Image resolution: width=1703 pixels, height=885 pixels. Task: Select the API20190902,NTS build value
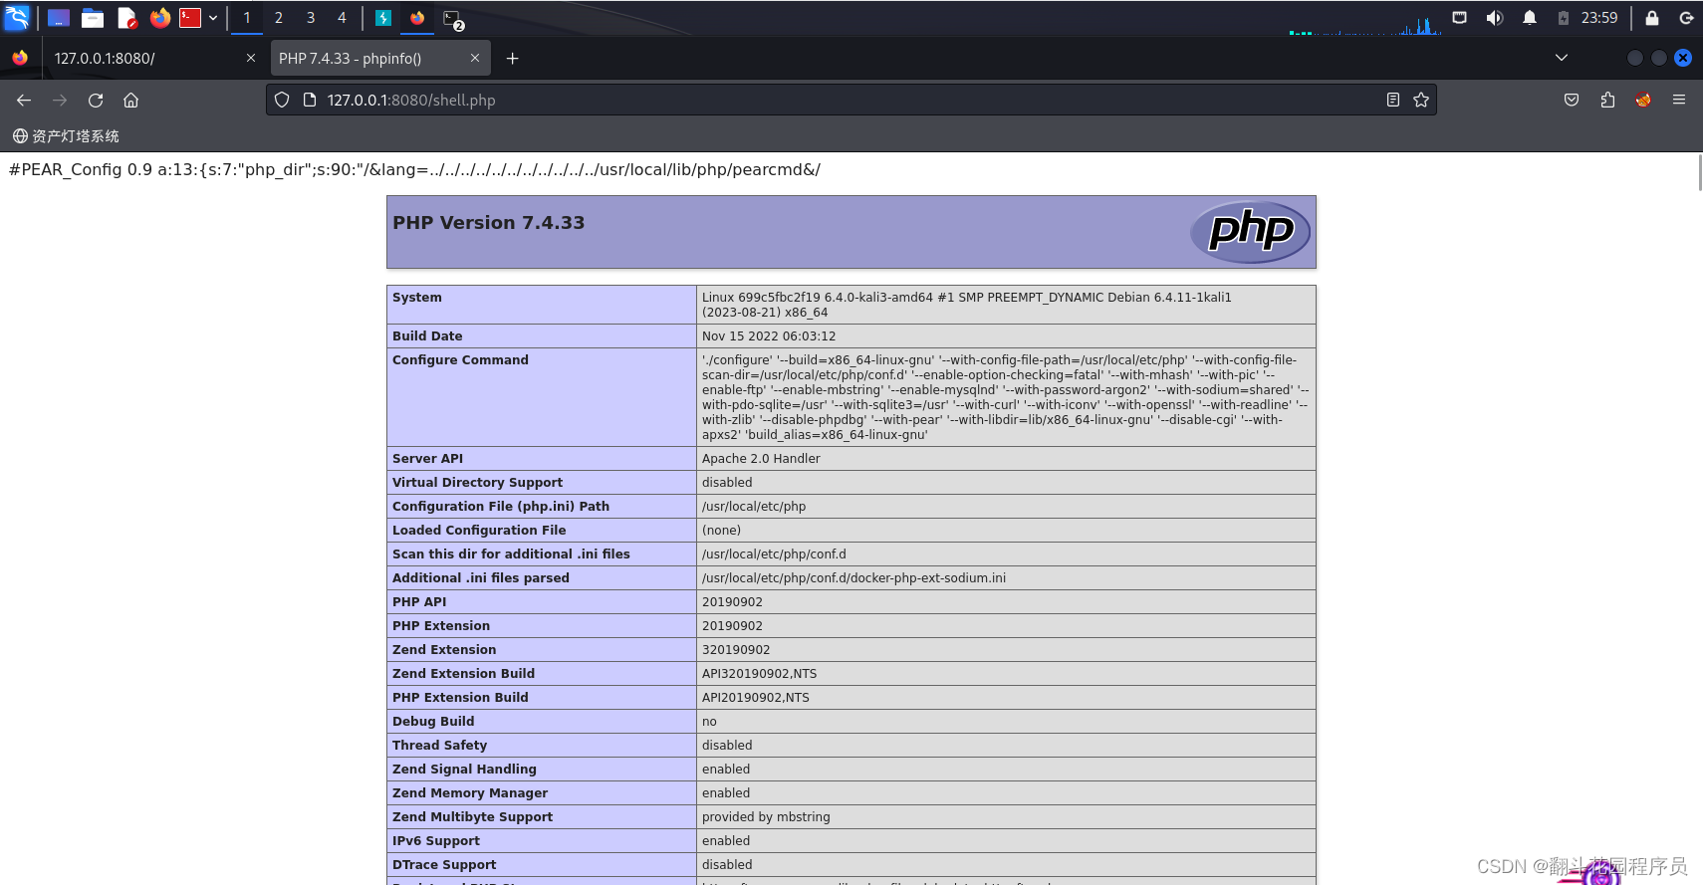coord(756,698)
